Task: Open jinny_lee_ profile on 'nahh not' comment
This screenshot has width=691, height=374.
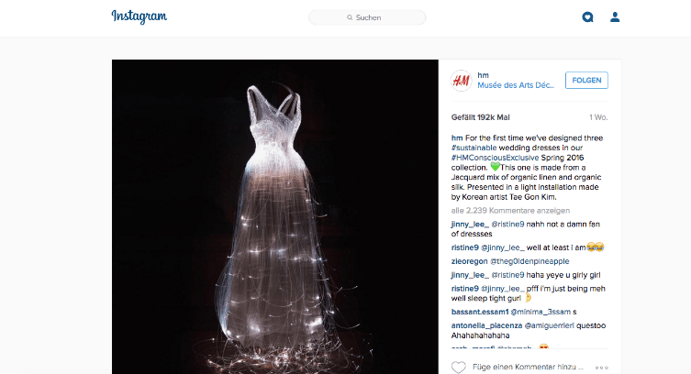Action: 470,225
